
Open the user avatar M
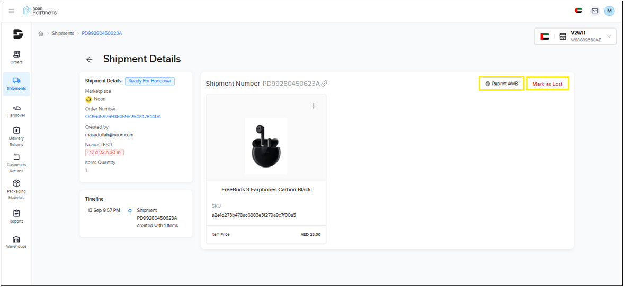(x=609, y=11)
